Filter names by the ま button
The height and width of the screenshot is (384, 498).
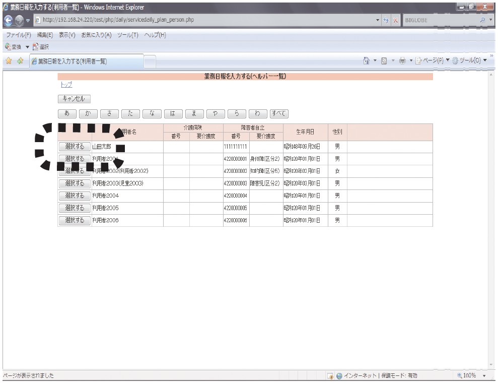[194, 113]
